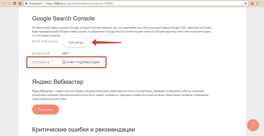Select the Яндекс Вебмастер heading
The height and width of the screenshot is (136, 264).
coord(57,82)
